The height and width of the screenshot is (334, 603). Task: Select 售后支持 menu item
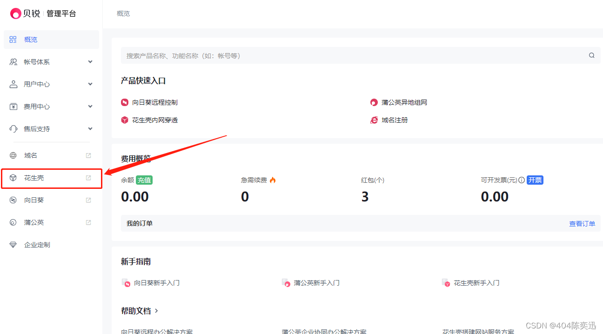click(51, 129)
